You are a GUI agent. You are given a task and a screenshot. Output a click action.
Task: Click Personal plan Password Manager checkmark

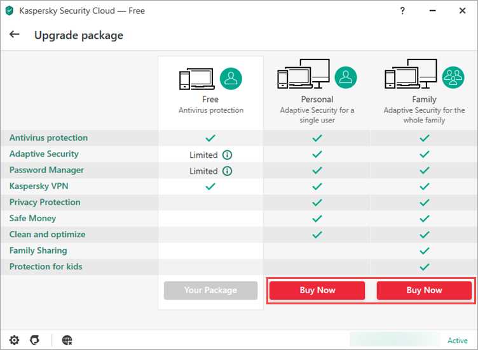tap(317, 171)
